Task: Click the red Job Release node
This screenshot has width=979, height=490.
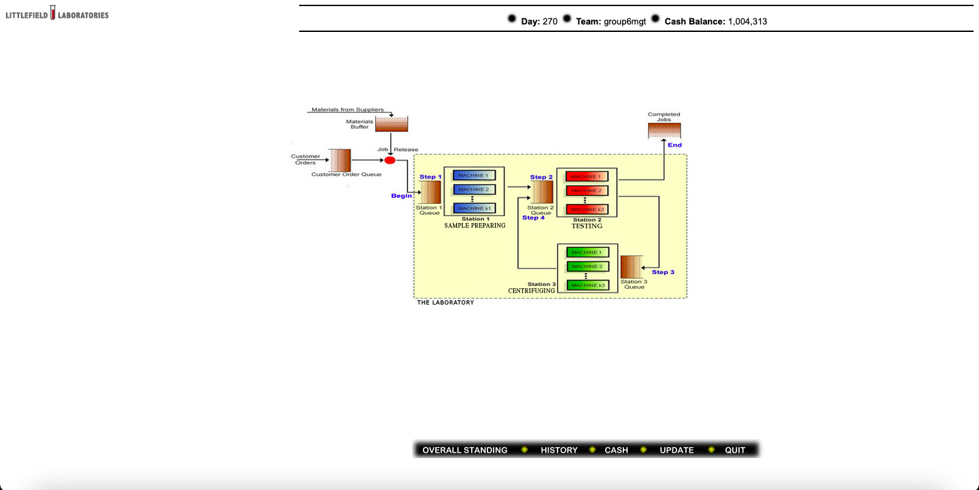Action: [x=390, y=160]
